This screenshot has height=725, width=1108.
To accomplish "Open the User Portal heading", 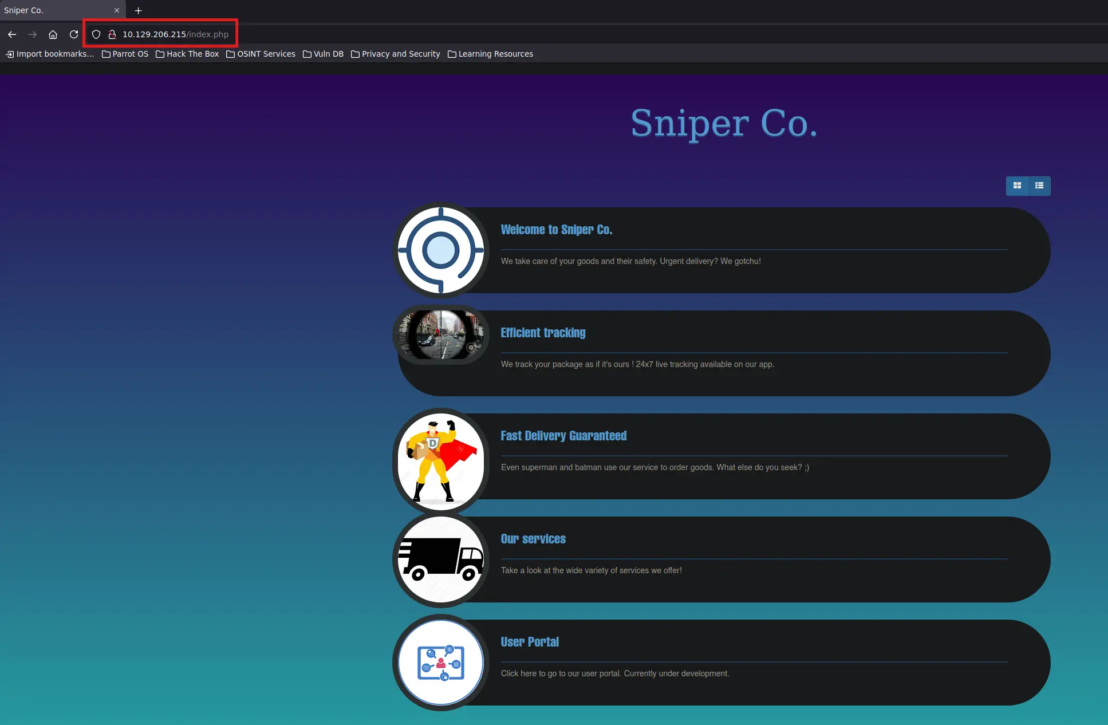I will pos(530,642).
